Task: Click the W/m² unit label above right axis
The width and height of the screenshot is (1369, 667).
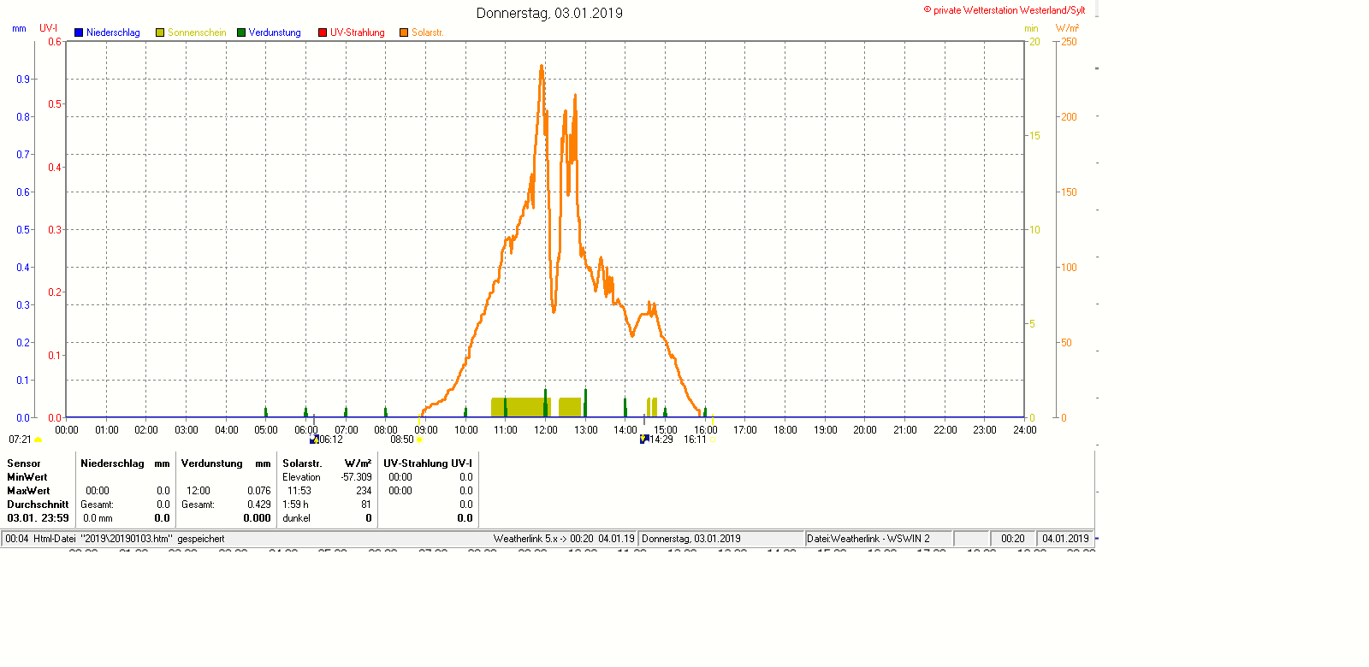Action: point(1067,28)
